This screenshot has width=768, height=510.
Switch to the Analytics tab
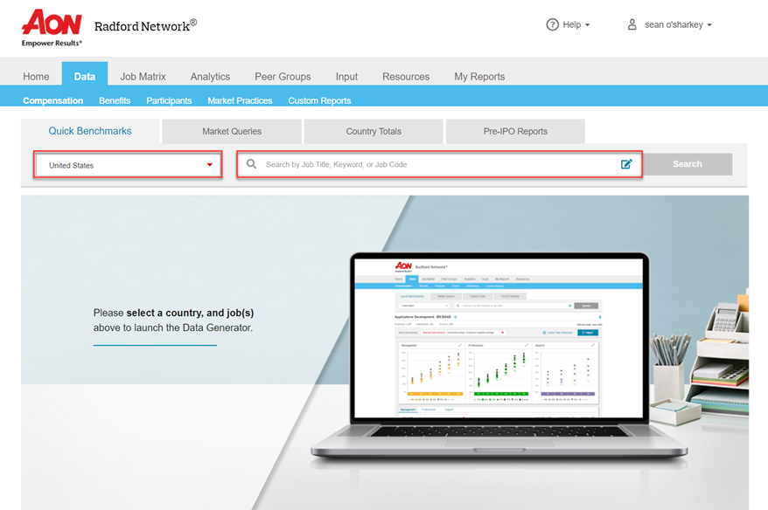coord(210,77)
